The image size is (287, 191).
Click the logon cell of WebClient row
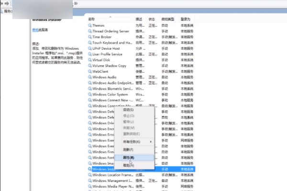pyautogui.click(x=187, y=71)
